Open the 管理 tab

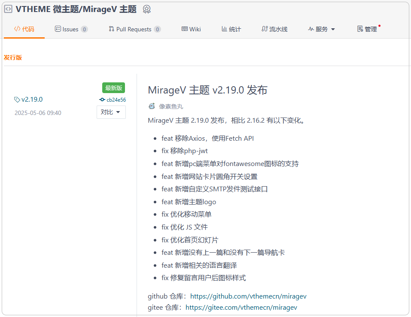tap(367, 29)
